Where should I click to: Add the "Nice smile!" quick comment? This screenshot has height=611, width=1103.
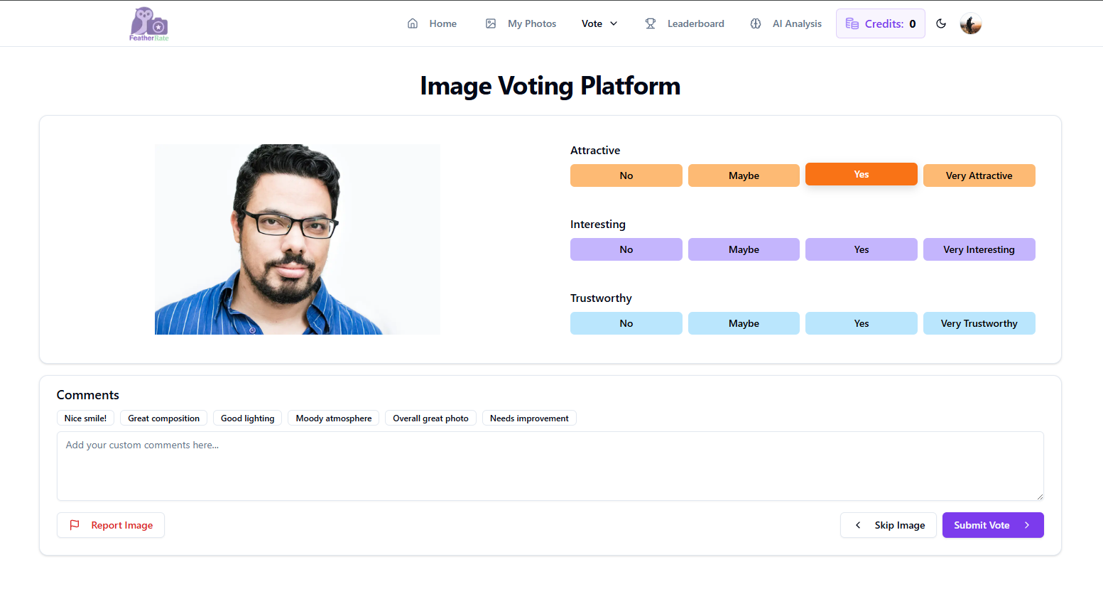pos(85,418)
